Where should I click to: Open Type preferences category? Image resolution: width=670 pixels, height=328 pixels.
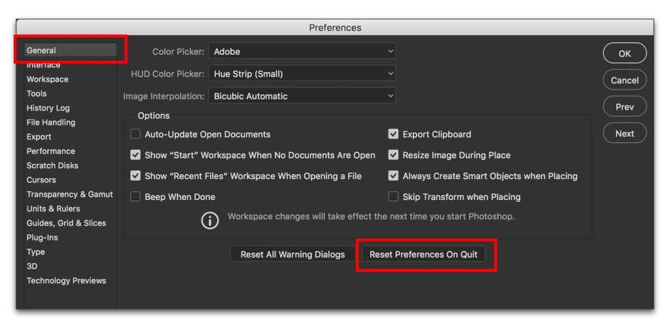pos(35,252)
